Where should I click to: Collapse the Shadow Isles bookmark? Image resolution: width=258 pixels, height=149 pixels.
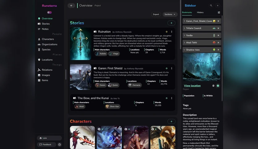(184, 50)
